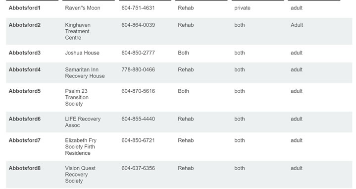Click phone number 604-864-0039
The width and height of the screenshot is (356, 189).
138,25
